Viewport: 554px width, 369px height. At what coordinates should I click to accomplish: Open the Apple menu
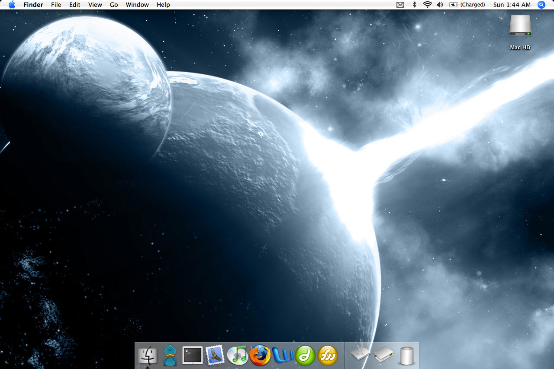tap(12, 5)
